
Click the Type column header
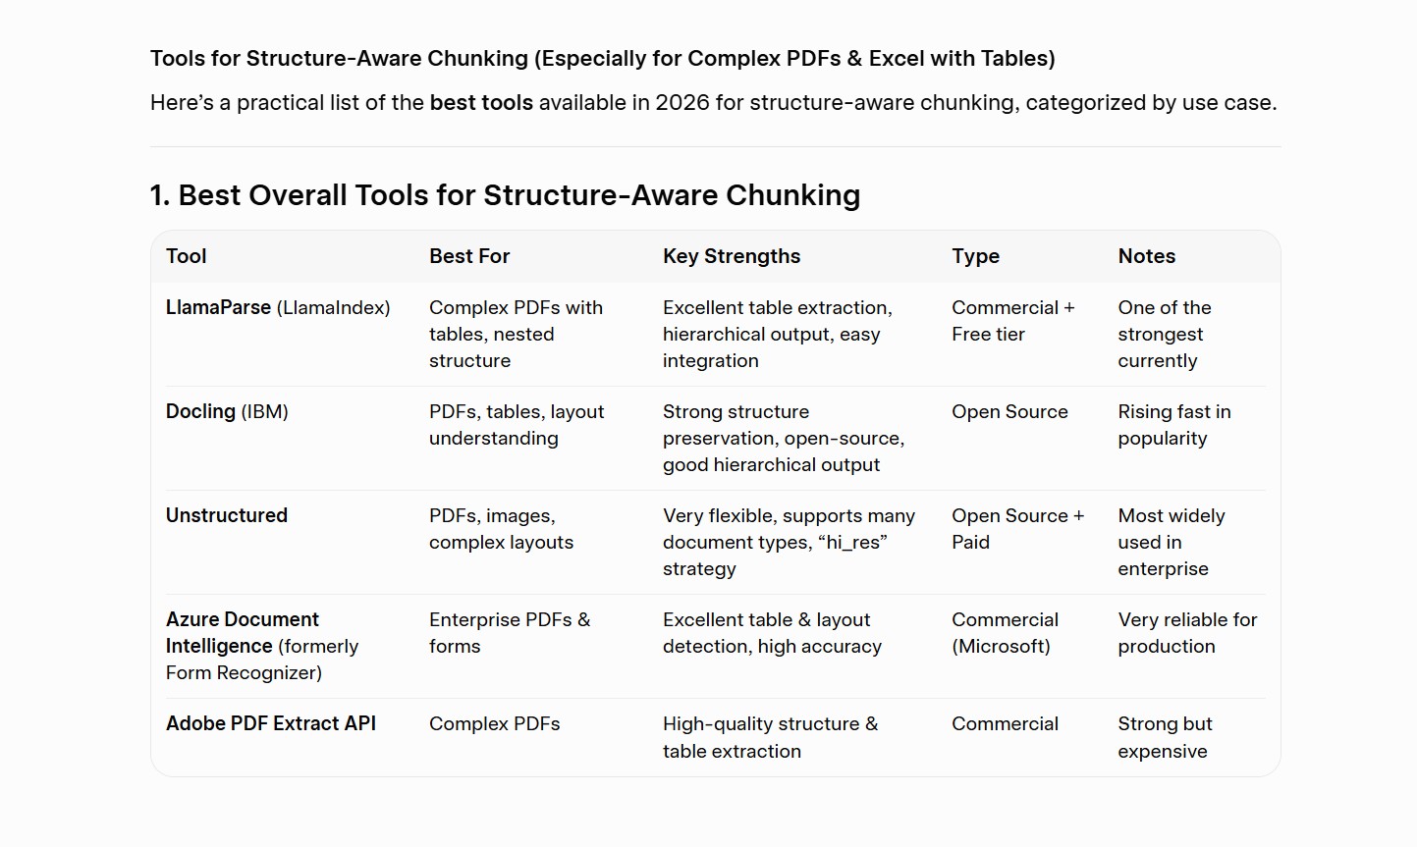[x=975, y=256]
